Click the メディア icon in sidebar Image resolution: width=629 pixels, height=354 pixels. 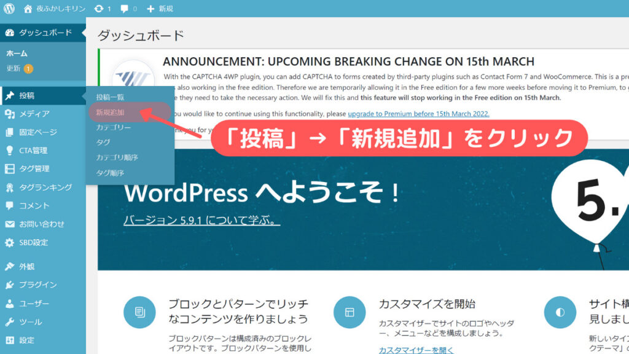tap(10, 114)
